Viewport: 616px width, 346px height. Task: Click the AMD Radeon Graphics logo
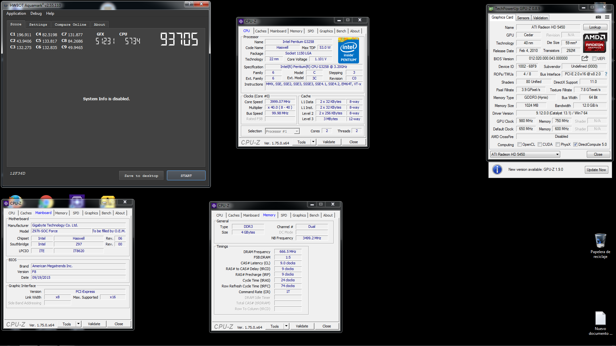coord(595,43)
